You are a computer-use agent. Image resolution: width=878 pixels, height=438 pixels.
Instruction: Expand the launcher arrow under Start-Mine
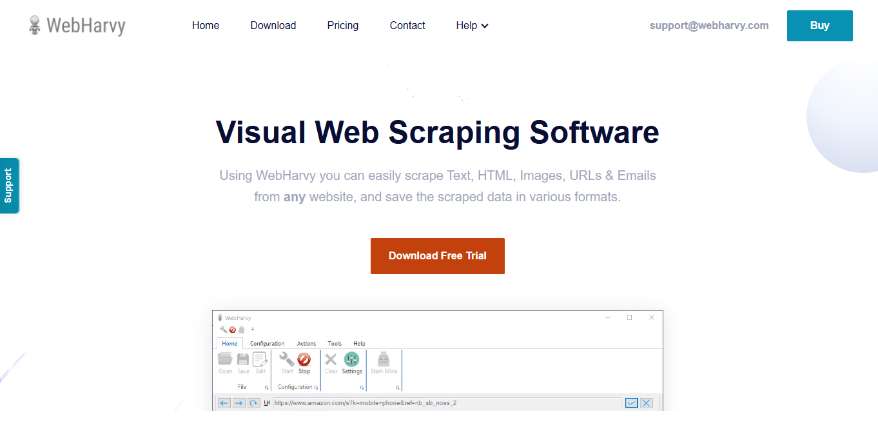[x=398, y=388]
